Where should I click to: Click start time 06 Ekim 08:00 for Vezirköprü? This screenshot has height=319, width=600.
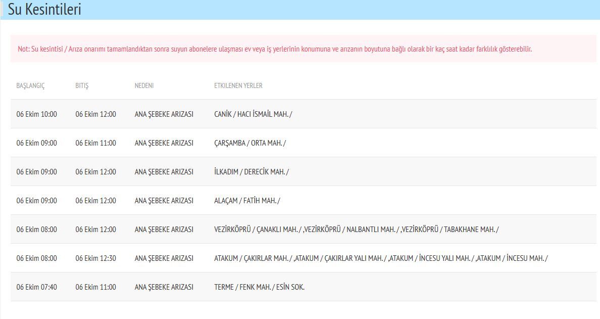pyautogui.click(x=36, y=230)
